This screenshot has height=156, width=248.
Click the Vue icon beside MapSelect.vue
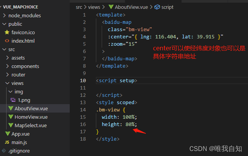pyautogui.click(x=11, y=125)
